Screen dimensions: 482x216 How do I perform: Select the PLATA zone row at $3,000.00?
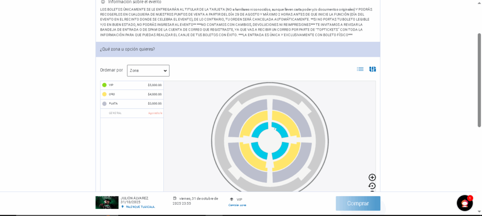pos(132,104)
